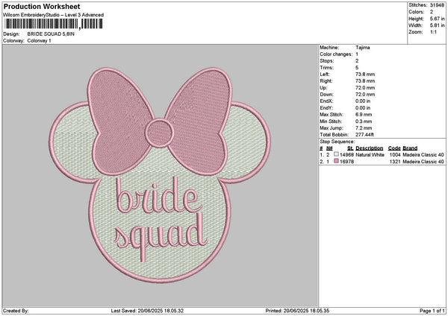Click the 'Max Stitch' value 6.9 mm
This screenshot has width=448, height=316.
pos(364,115)
